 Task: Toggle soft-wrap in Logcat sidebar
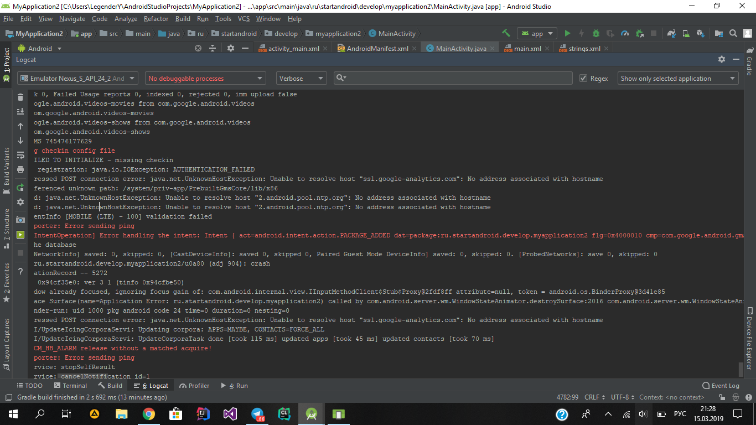(20, 155)
